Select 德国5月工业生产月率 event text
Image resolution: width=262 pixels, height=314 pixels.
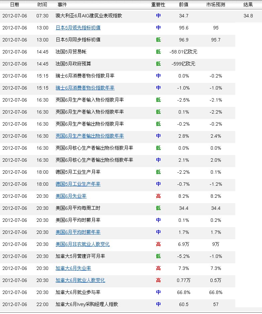pos(78,172)
